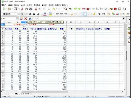This screenshot has height=98, width=131.
Task: Click the Delete Rows icon
Action: click(84, 9)
